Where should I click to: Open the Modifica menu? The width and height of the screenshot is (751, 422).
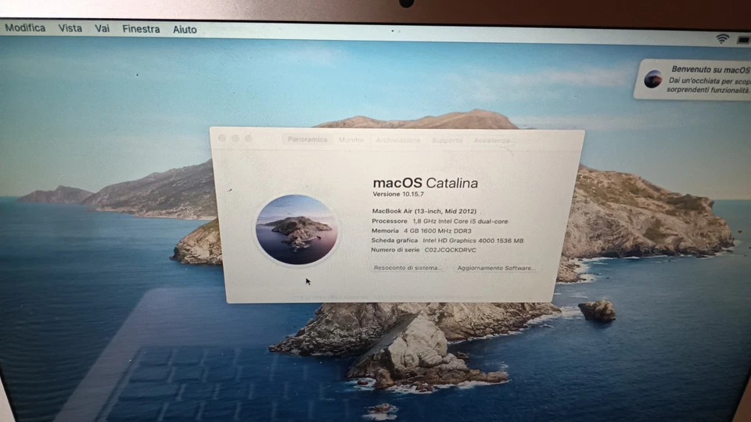pos(25,28)
